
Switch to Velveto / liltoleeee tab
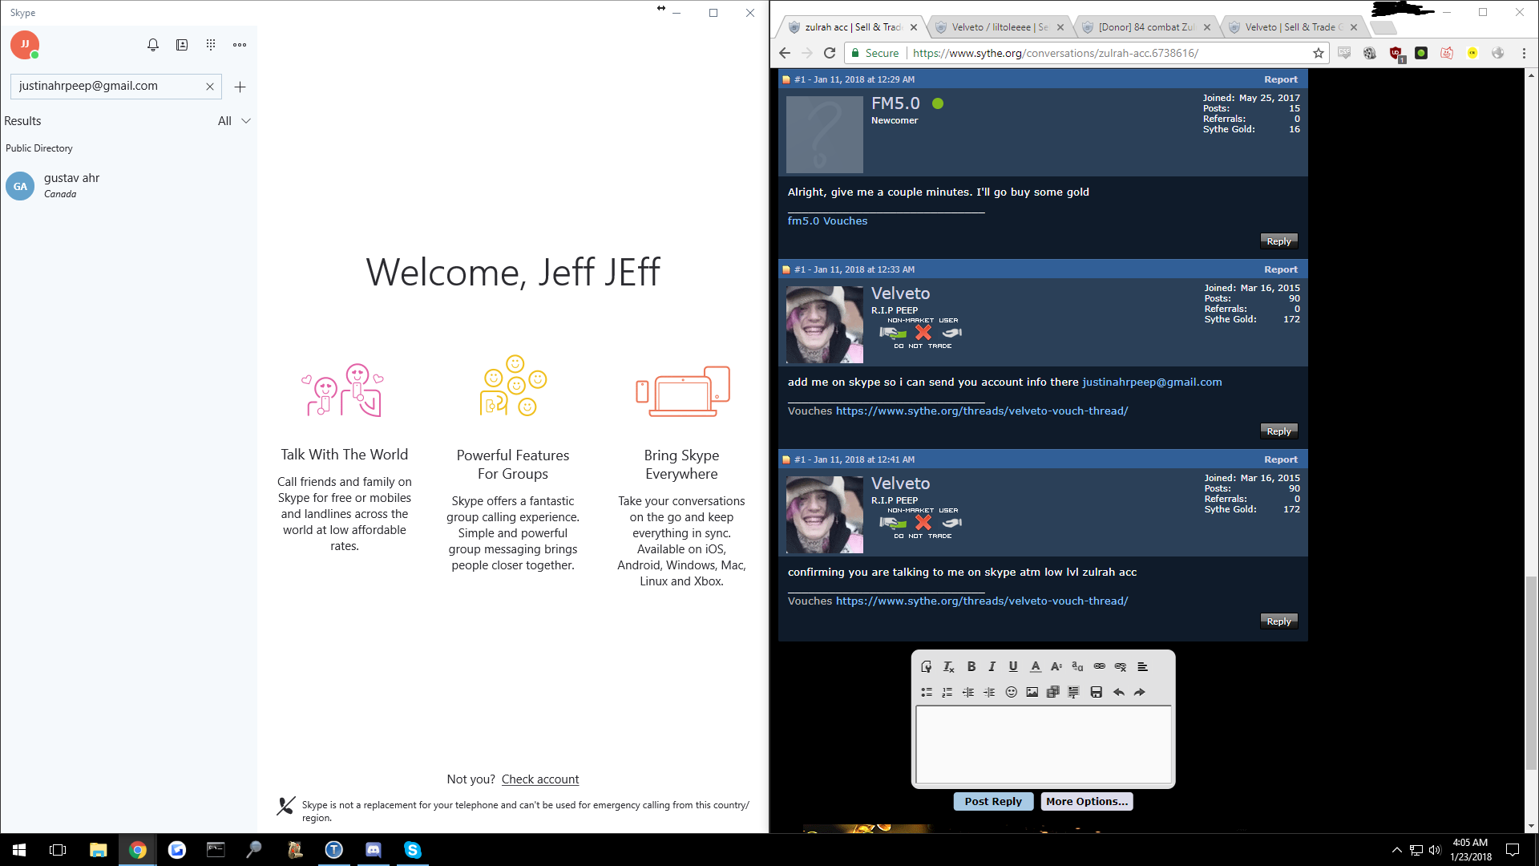tap(998, 27)
